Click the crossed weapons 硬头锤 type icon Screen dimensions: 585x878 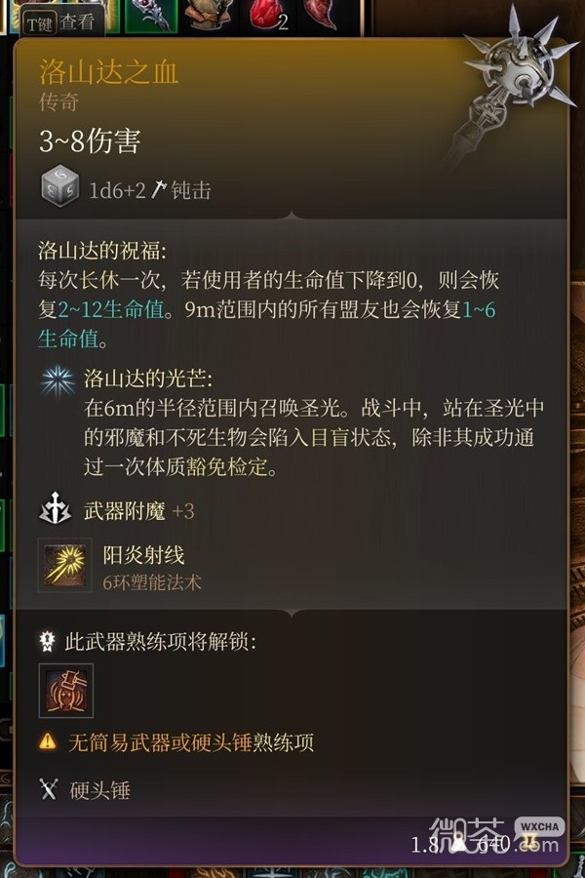click(49, 789)
